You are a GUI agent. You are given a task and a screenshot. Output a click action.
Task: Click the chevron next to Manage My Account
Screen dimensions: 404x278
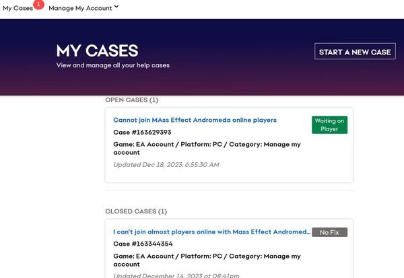116,7
